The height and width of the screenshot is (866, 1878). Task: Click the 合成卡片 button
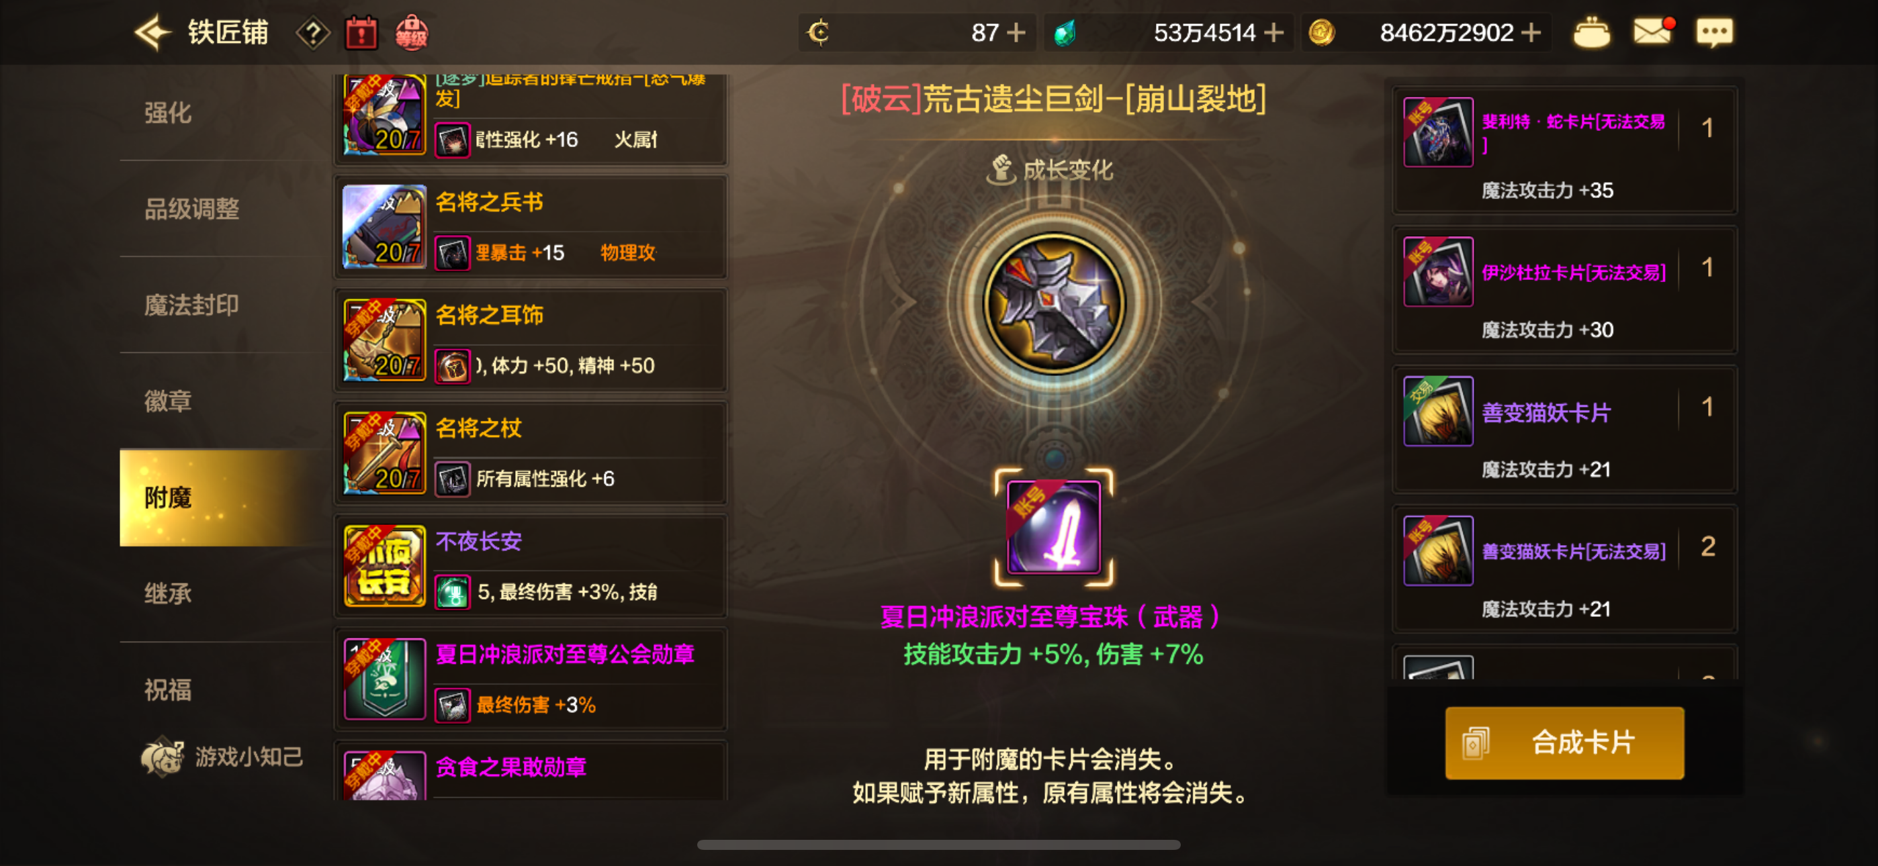pyautogui.click(x=1564, y=742)
